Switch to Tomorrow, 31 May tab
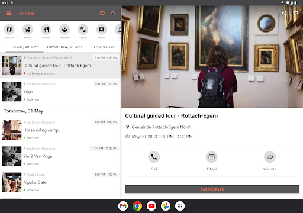303x213 pixels. click(x=65, y=47)
